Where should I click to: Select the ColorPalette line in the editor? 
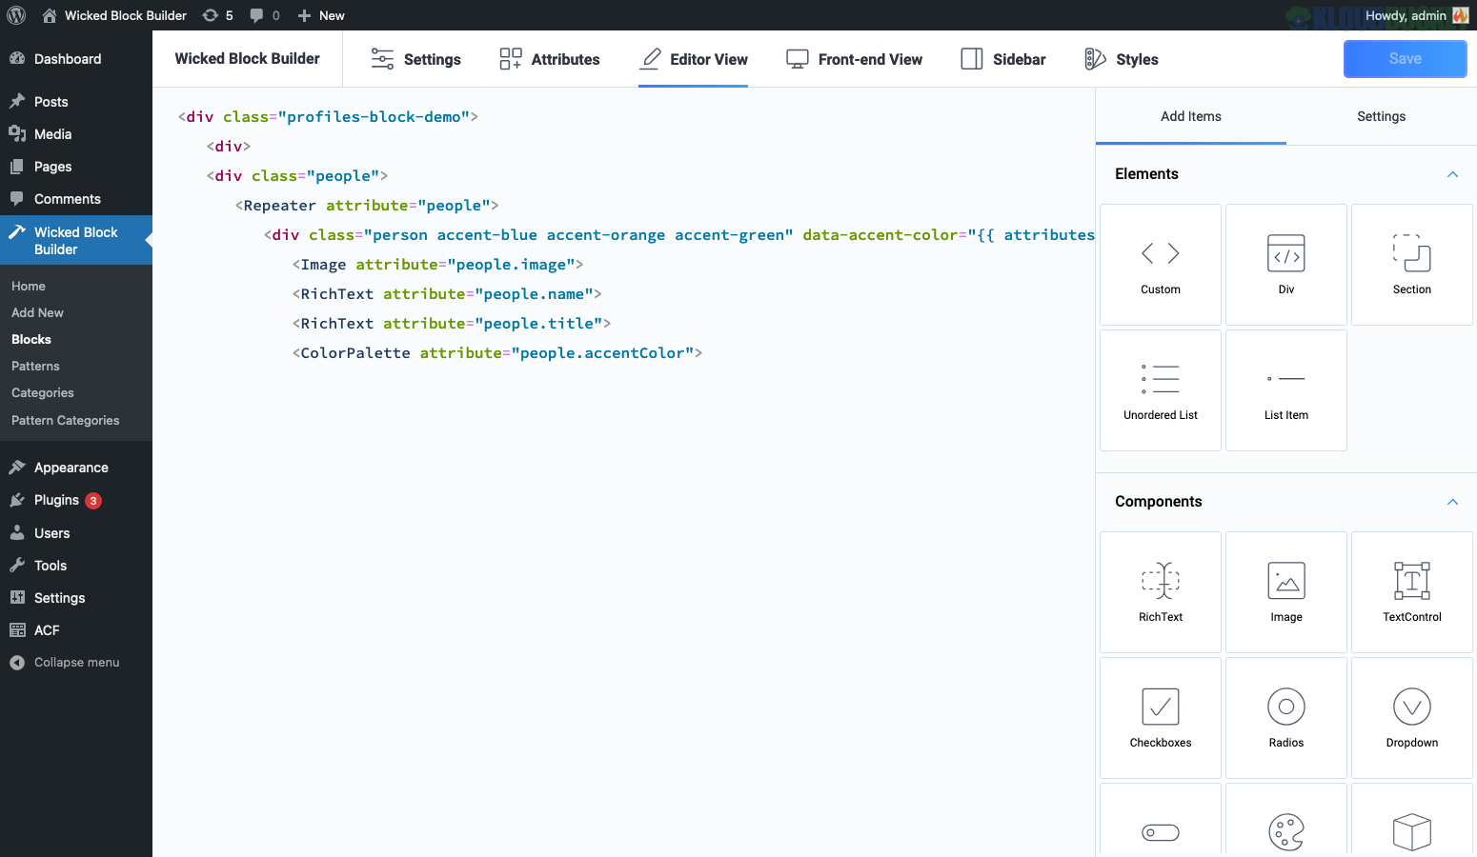[496, 353]
